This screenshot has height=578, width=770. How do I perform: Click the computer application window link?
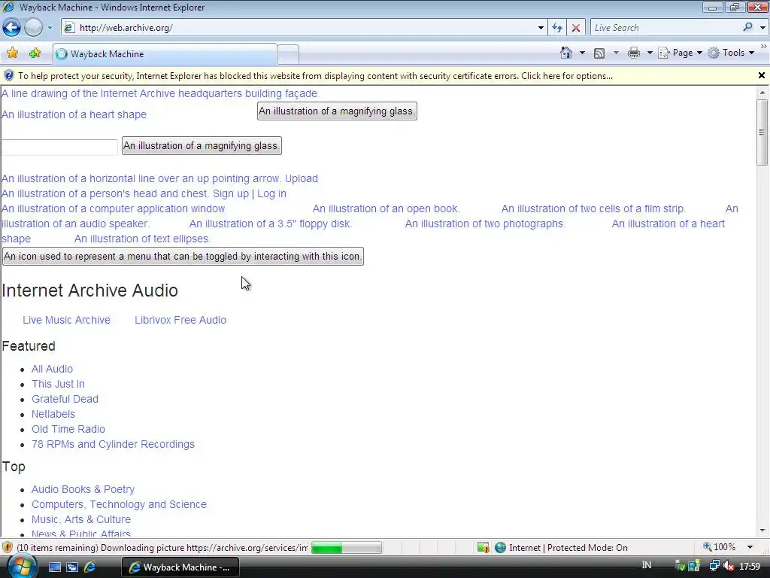tap(114, 208)
